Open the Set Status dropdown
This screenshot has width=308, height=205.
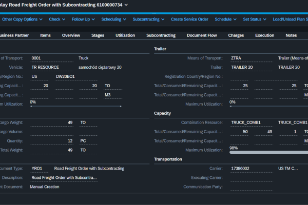click(x=255, y=19)
